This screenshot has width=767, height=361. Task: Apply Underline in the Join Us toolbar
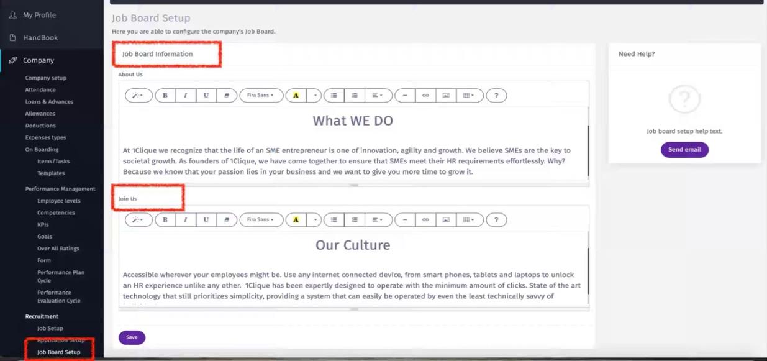point(206,220)
